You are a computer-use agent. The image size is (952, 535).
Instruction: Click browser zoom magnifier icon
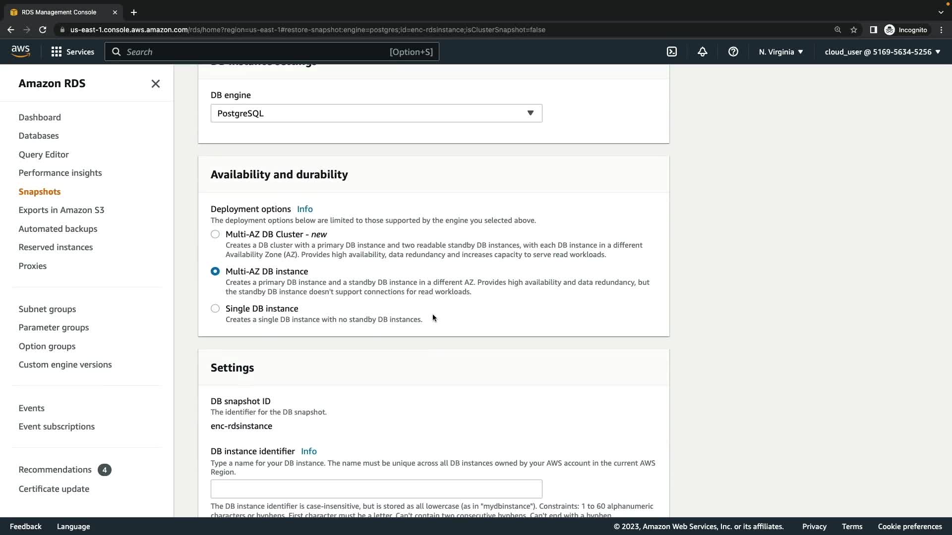(837, 30)
